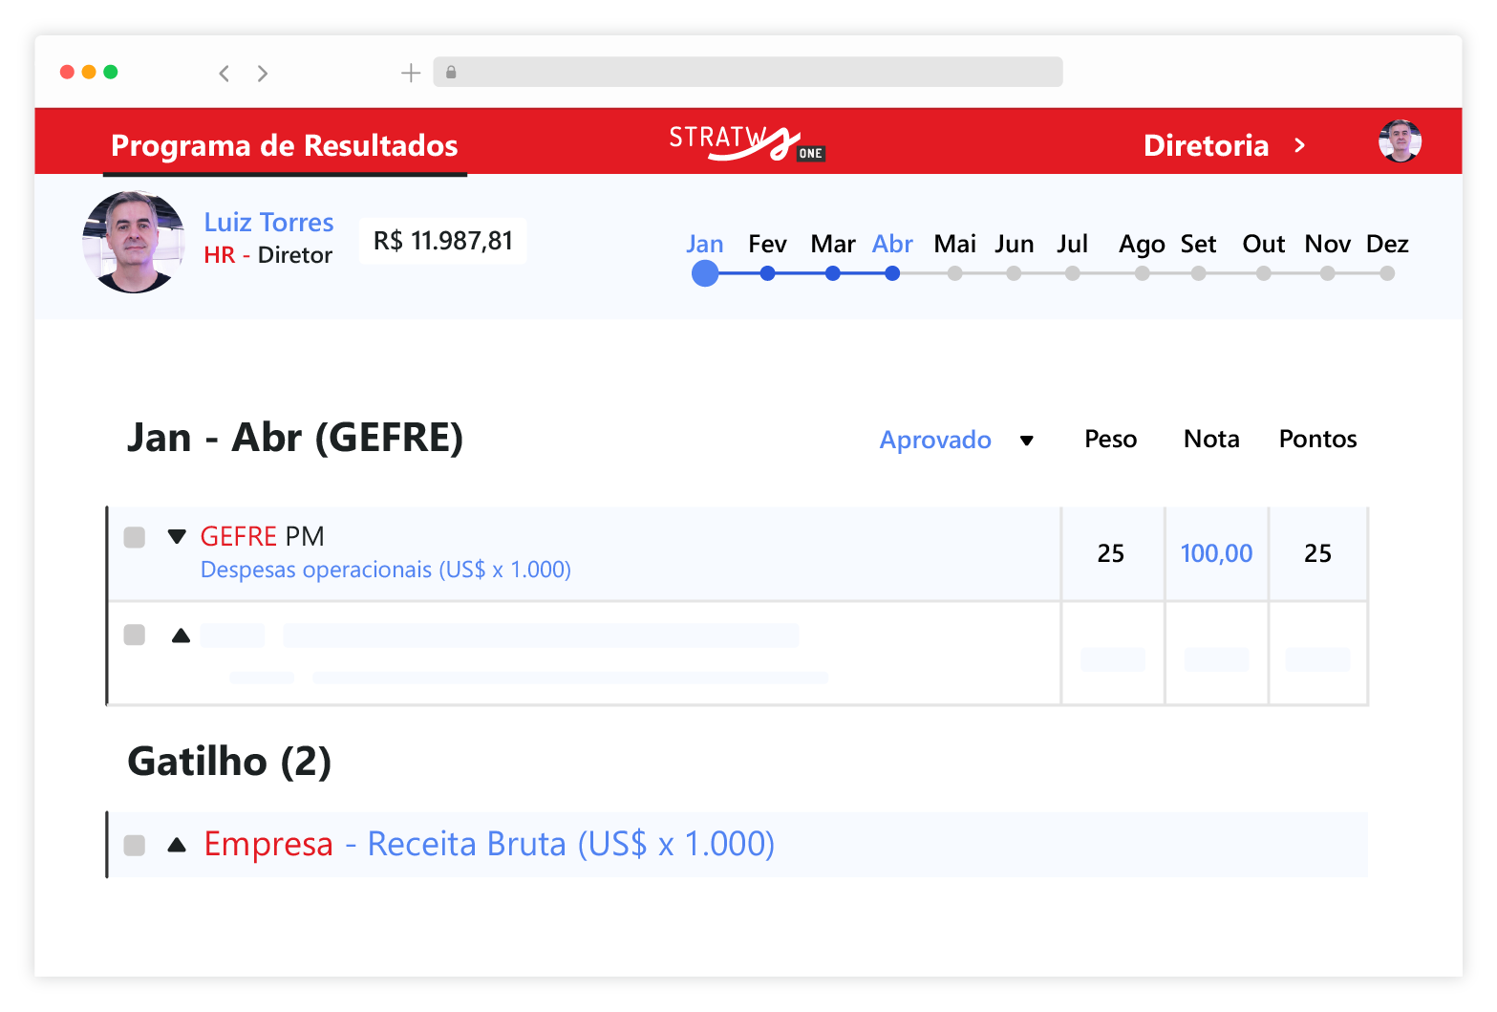Check the Empresa Receita Bruta checkbox
The image size is (1497, 1012).
(135, 845)
